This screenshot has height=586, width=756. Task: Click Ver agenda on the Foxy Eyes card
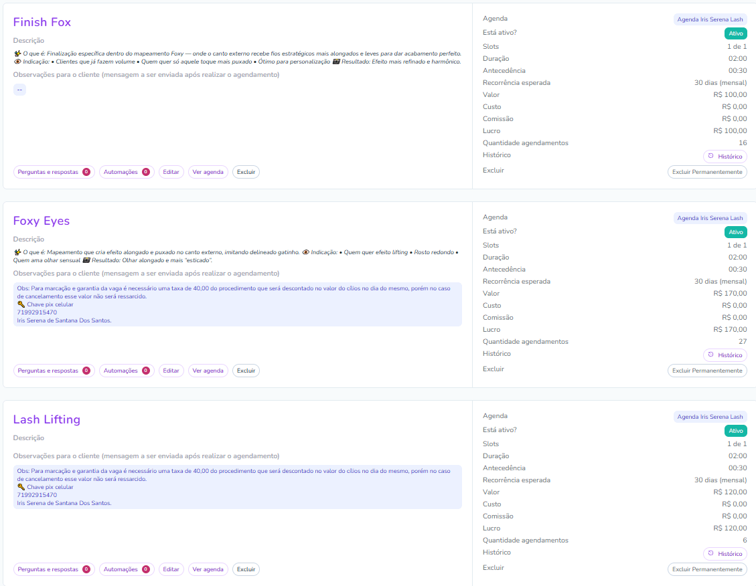(x=208, y=371)
